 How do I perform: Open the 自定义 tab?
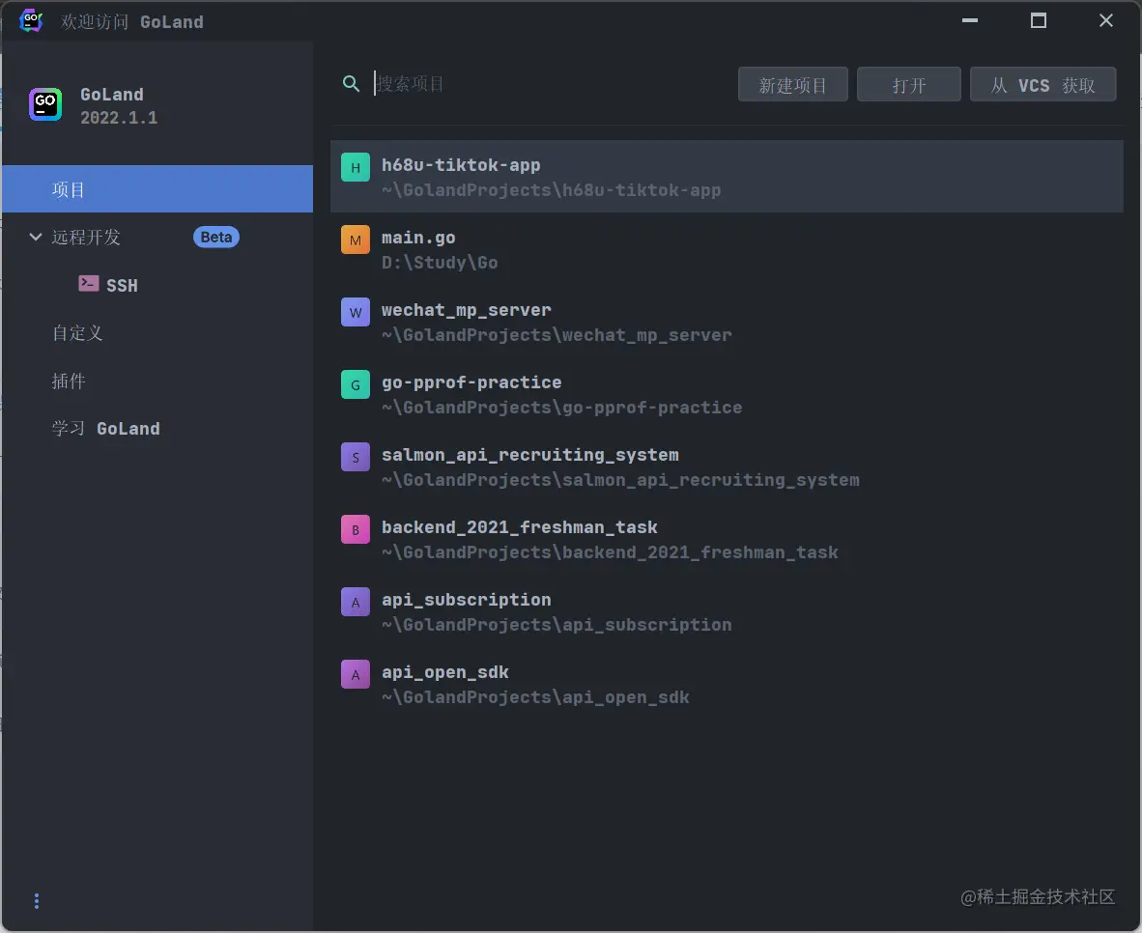click(x=77, y=333)
